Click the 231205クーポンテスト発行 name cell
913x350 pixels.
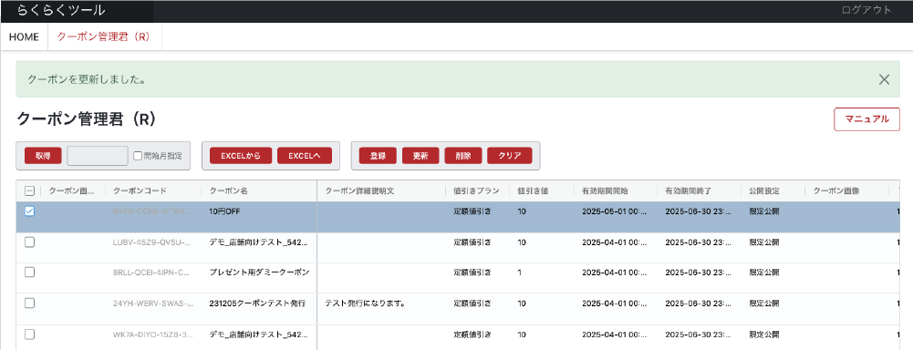pyautogui.click(x=258, y=303)
